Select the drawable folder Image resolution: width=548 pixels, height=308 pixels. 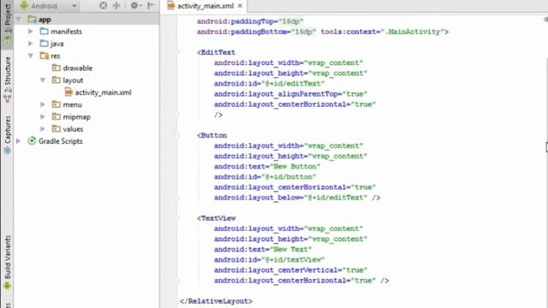point(78,68)
